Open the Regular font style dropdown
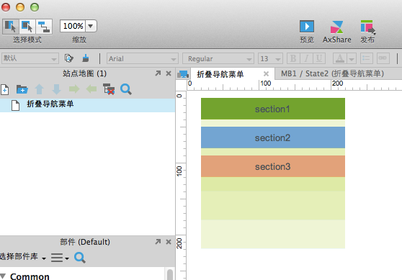The image size is (402, 280). (218, 59)
